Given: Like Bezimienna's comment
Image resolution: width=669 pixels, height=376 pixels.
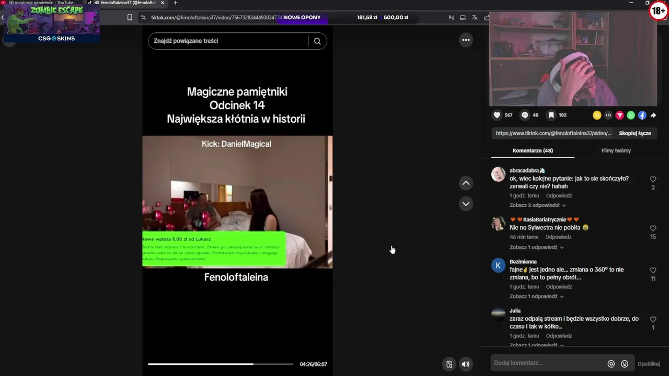Looking at the screenshot, I should click(653, 271).
